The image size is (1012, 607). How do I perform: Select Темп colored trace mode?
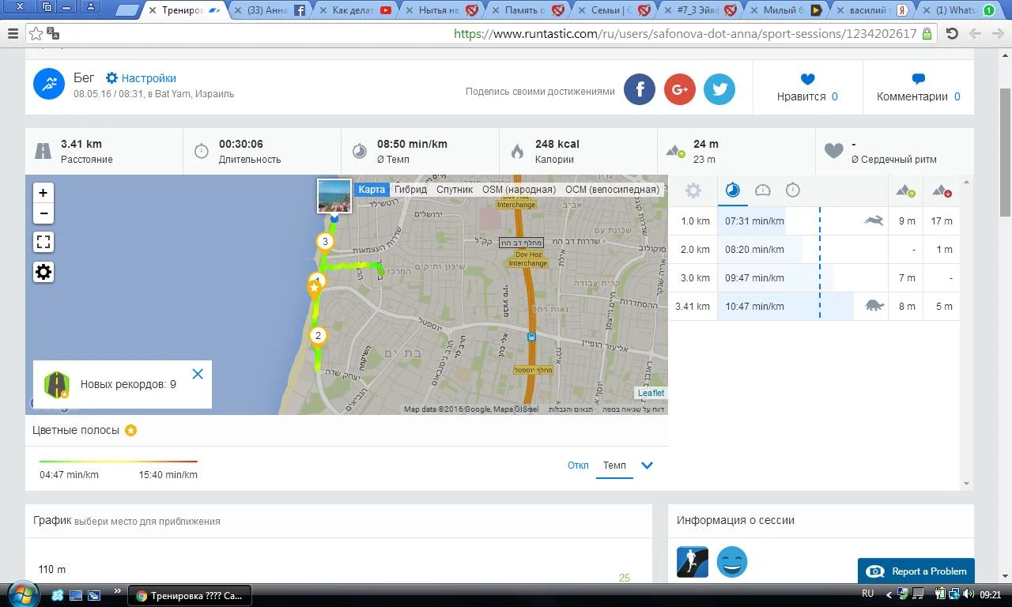coord(614,466)
